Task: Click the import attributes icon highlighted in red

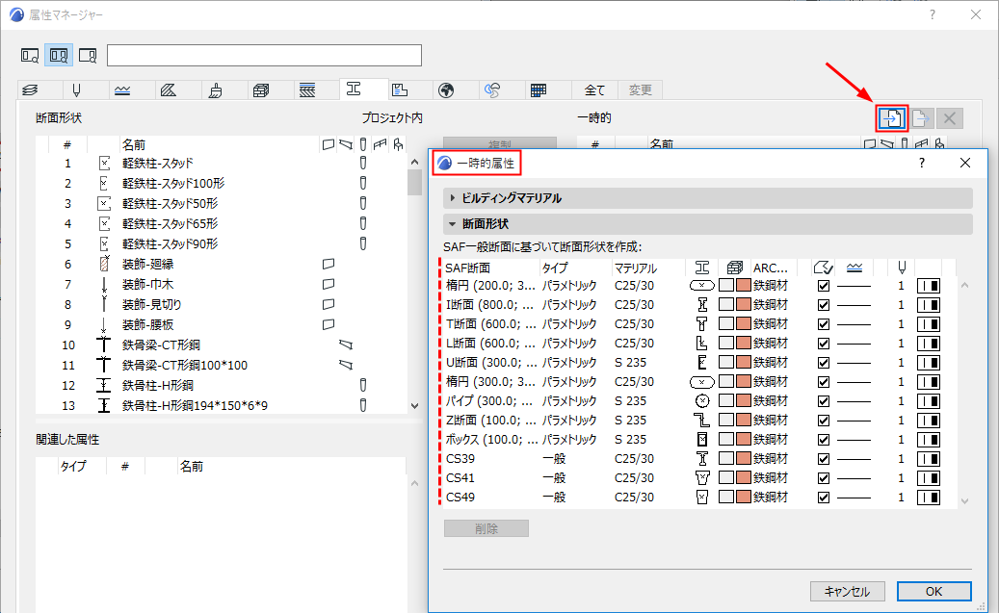Action: (x=891, y=118)
